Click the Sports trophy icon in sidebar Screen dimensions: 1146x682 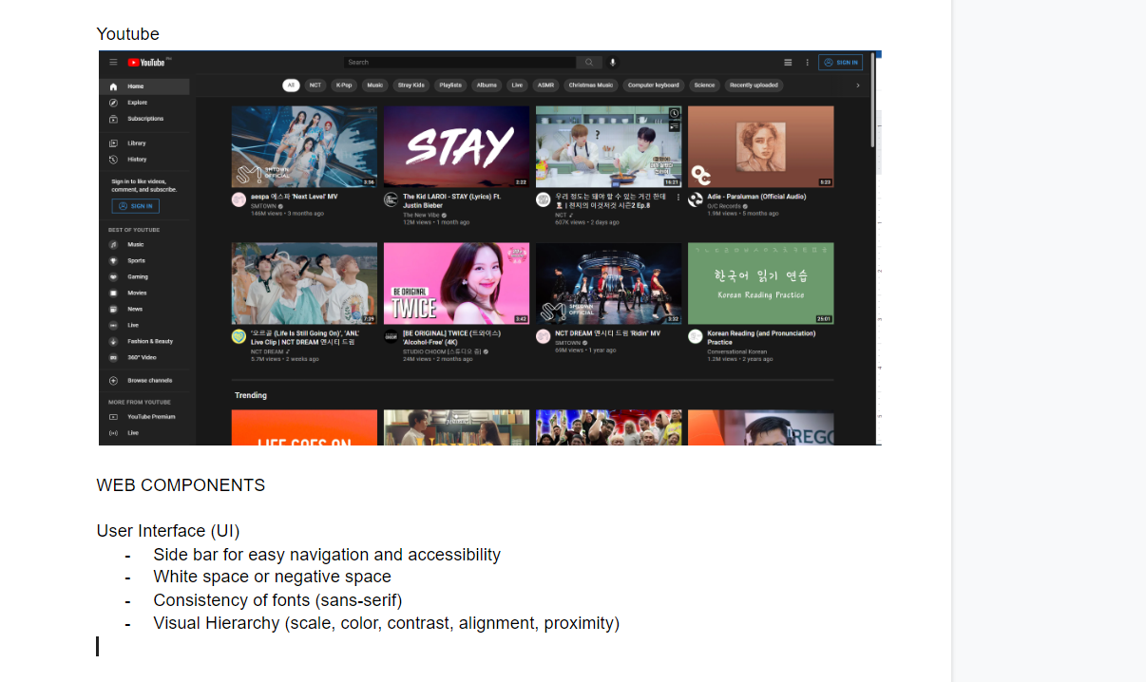[x=113, y=260]
